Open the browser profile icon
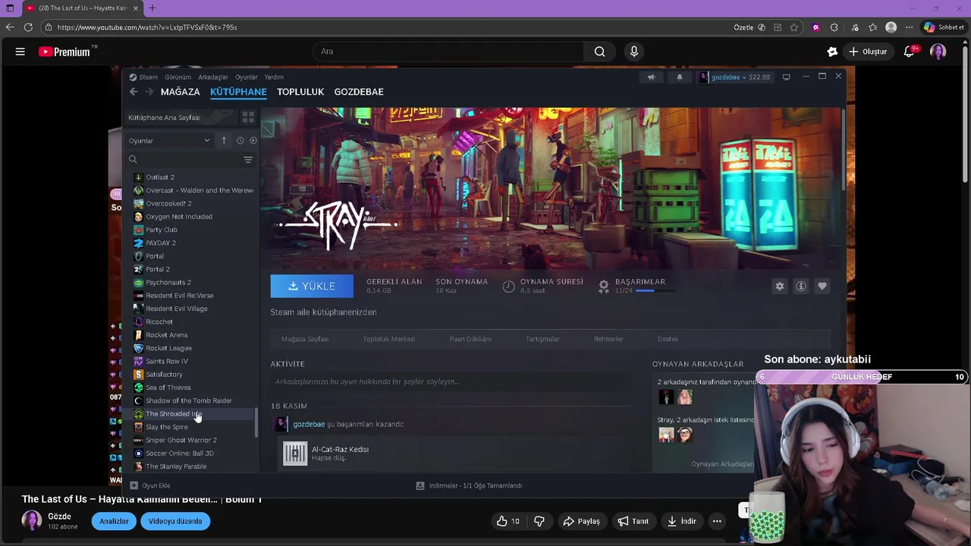 coord(891,27)
